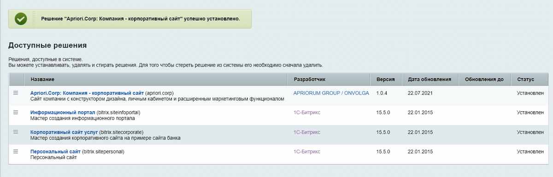Select version 15.5.0 in Корпоративный сайт услуг row
Screen dimensions: 553x177
coord(383,132)
